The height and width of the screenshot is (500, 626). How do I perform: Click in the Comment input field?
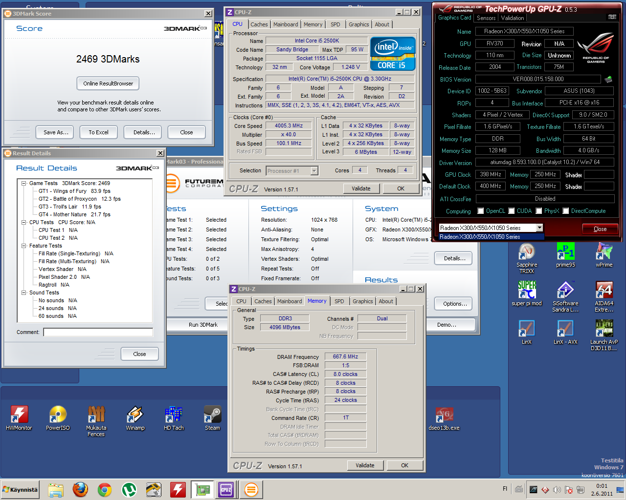[x=98, y=332]
